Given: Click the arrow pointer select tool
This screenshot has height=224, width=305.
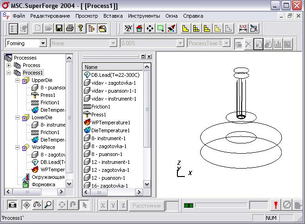Looking at the screenshot, I should [85, 205].
